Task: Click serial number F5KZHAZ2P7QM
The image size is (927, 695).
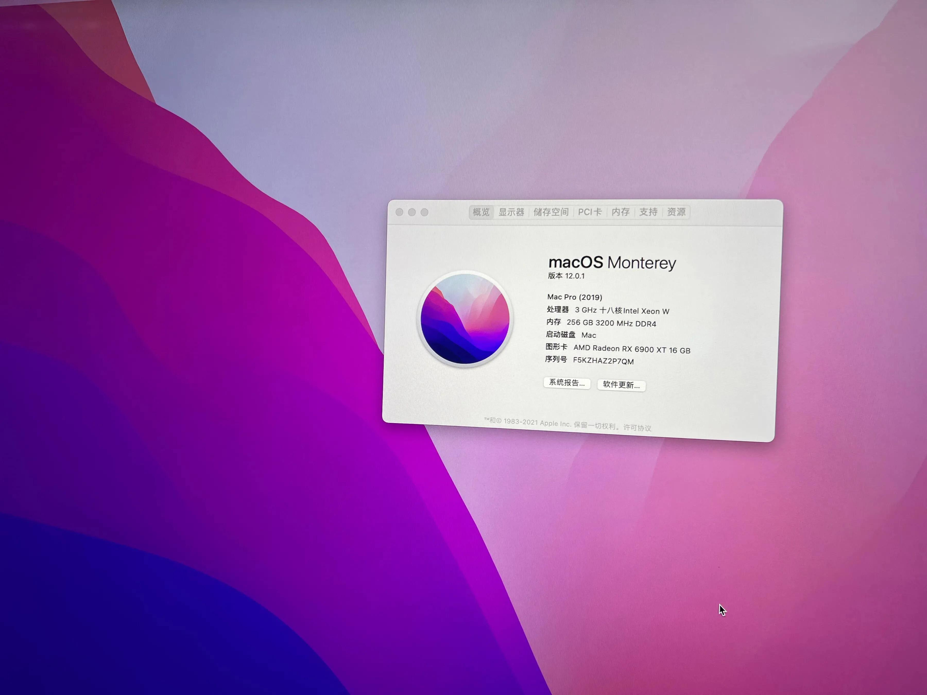Action: click(603, 361)
